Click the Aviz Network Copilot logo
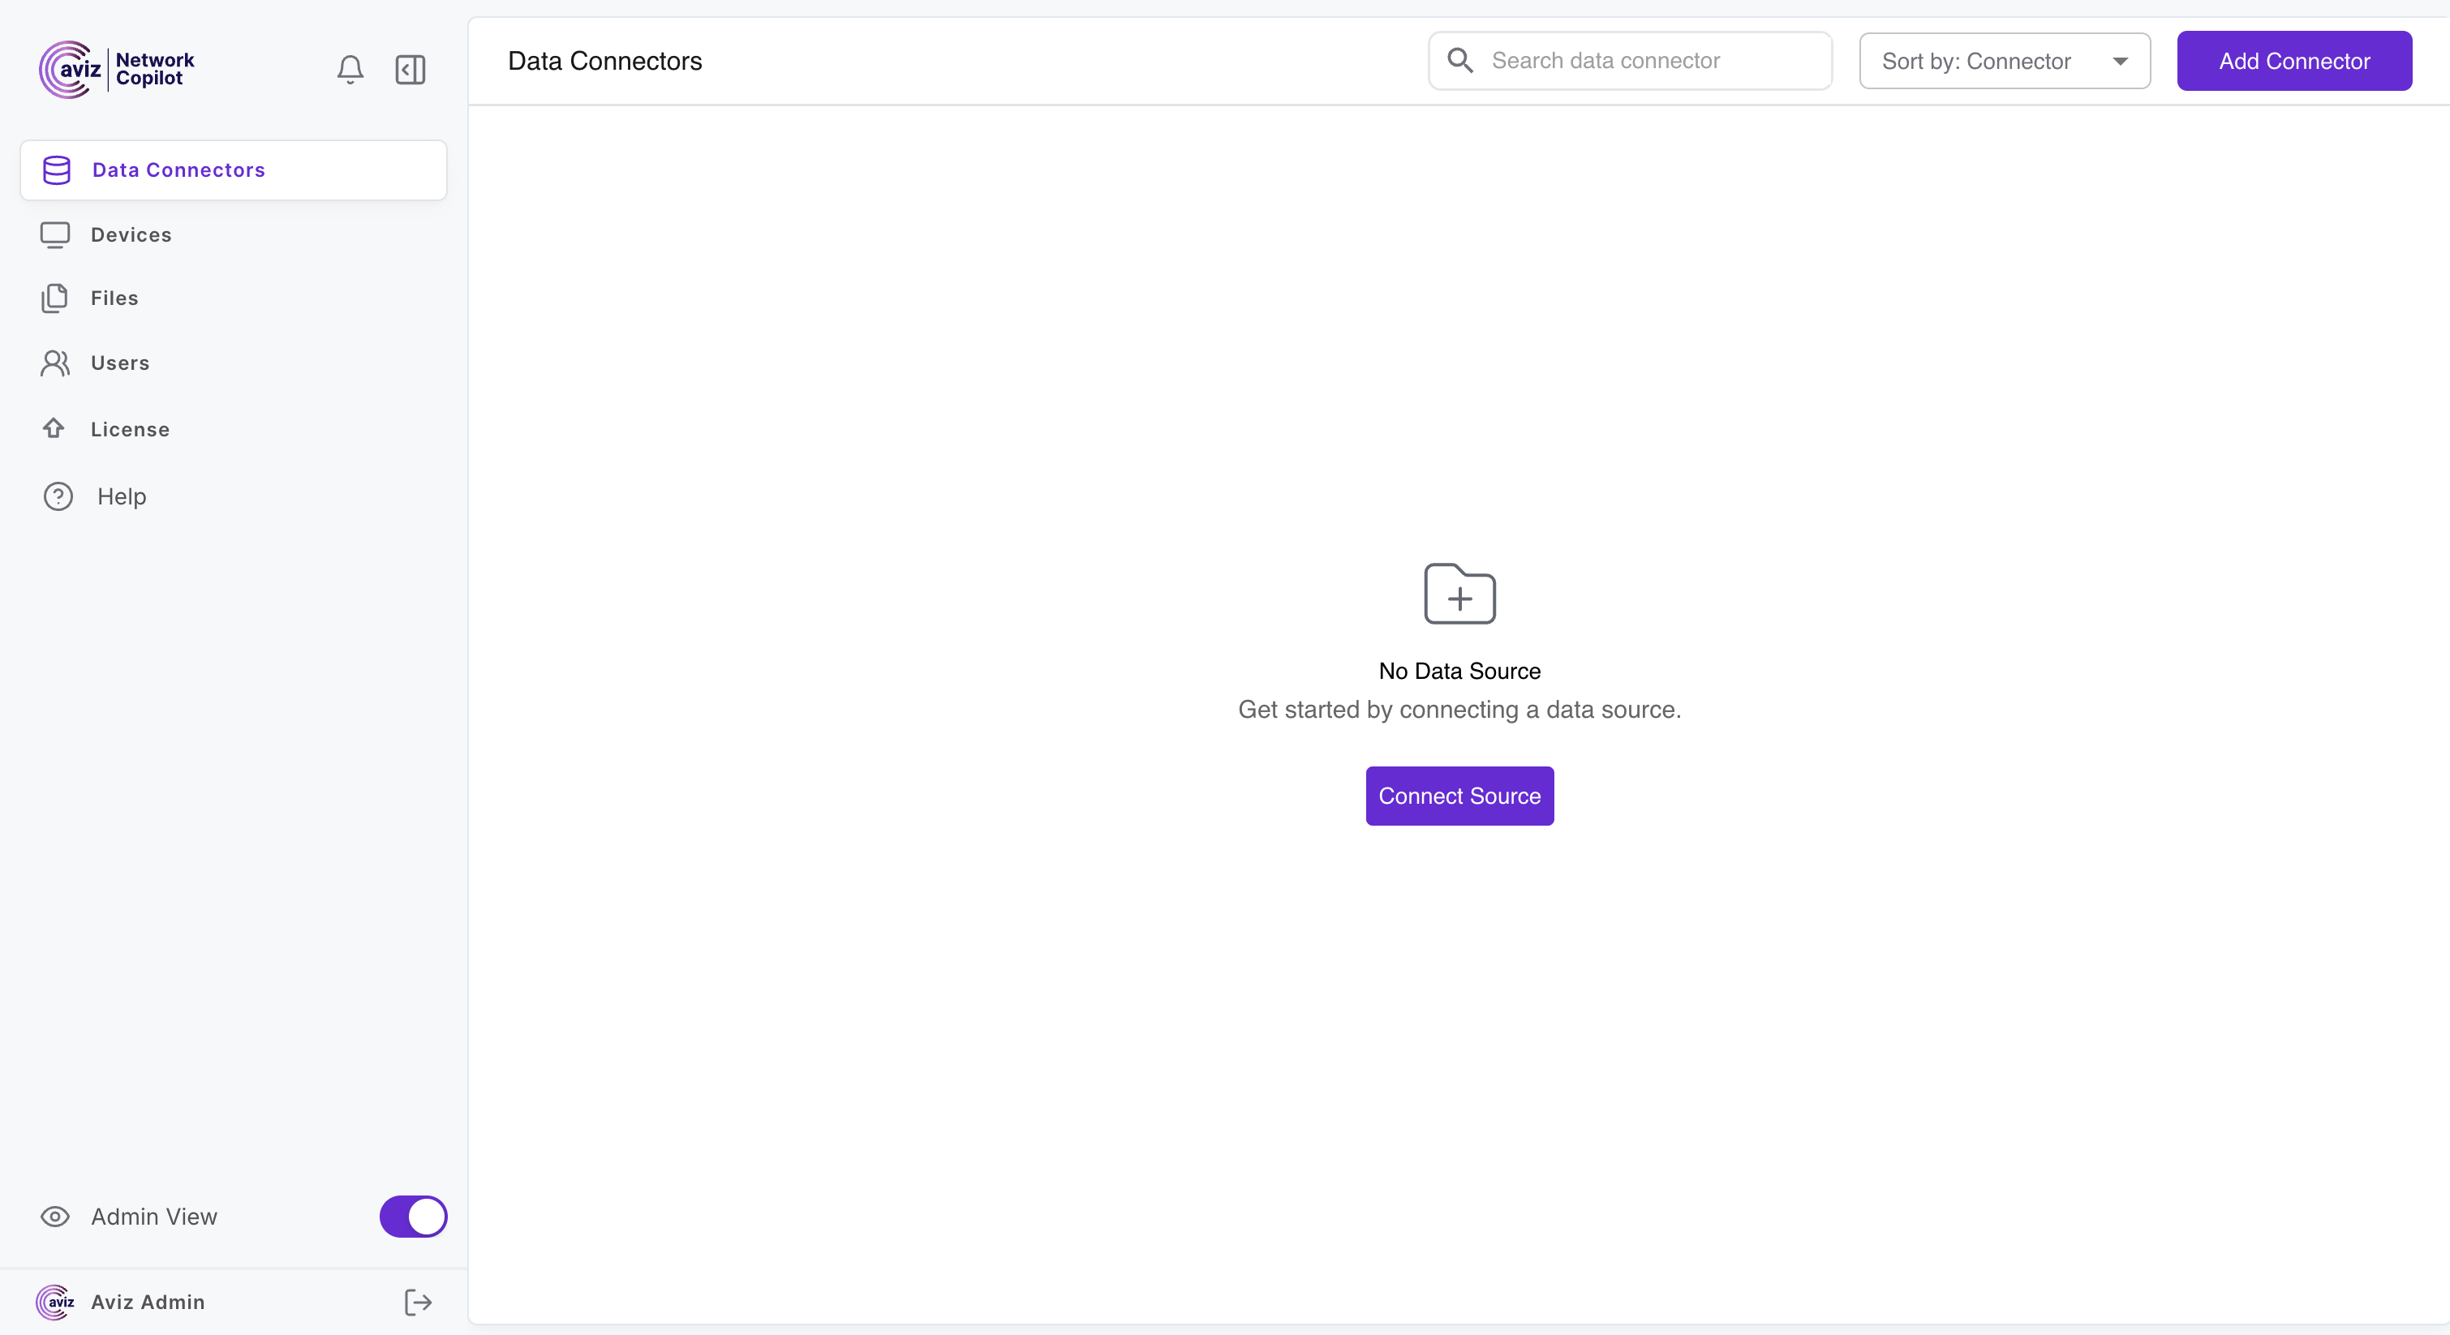Image resolution: width=2450 pixels, height=1335 pixels. point(117,70)
